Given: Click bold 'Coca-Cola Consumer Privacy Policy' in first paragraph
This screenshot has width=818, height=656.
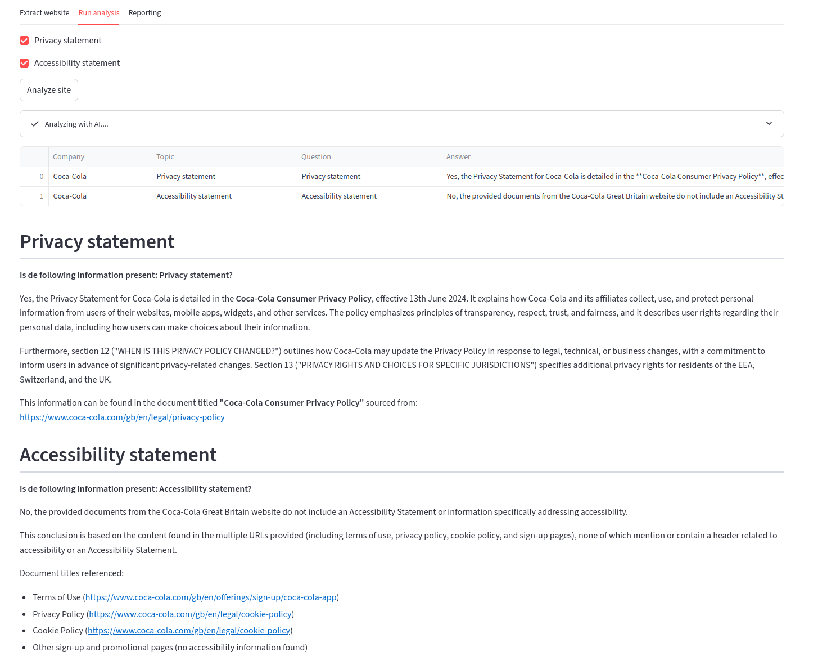Looking at the screenshot, I should click(304, 299).
